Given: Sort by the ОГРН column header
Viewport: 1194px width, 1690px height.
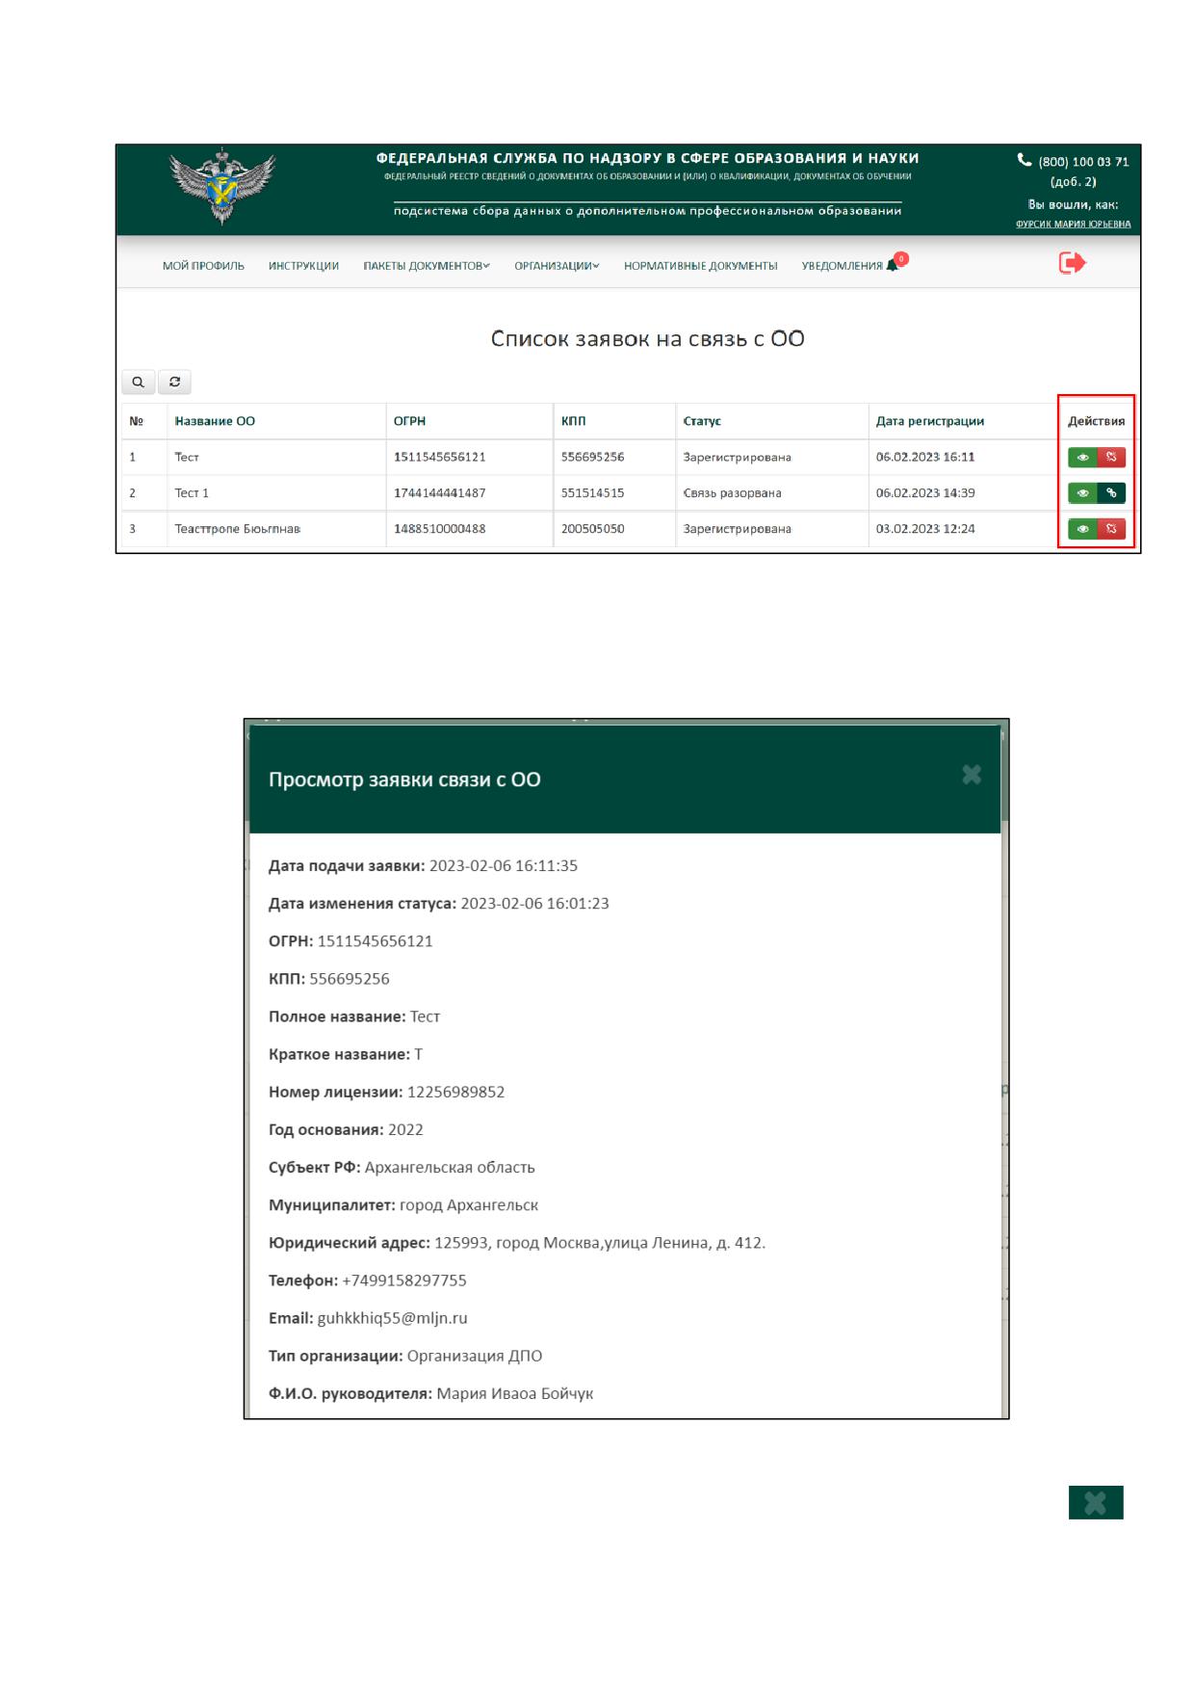Looking at the screenshot, I should pos(409,421).
